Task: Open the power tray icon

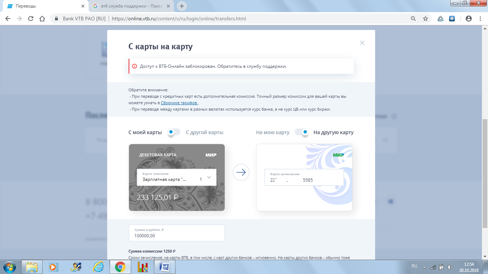Action: [442, 267]
